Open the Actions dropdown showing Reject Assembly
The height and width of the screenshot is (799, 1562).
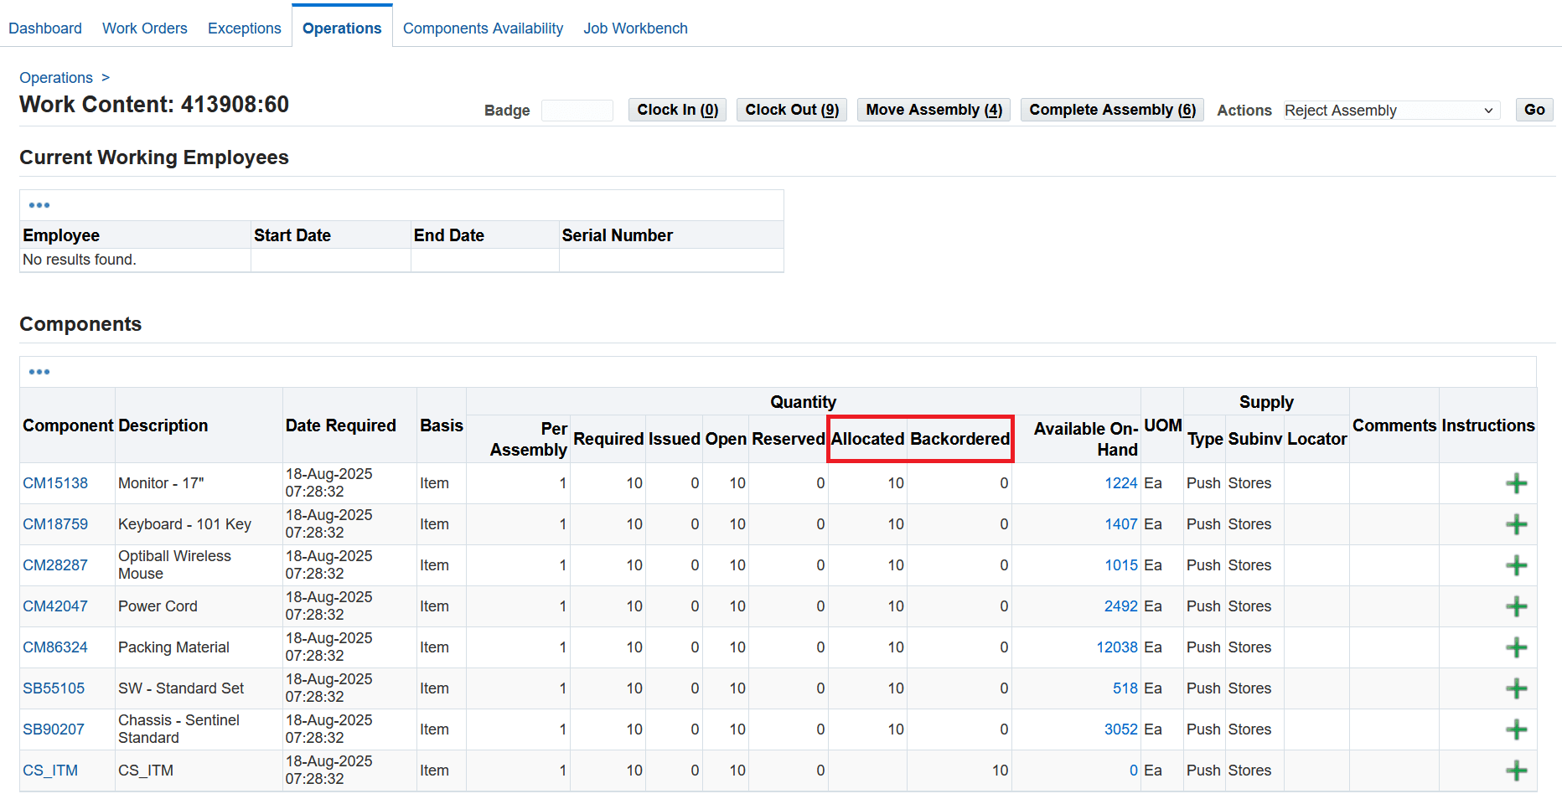pyautogui.click(x=1390, y=110)
